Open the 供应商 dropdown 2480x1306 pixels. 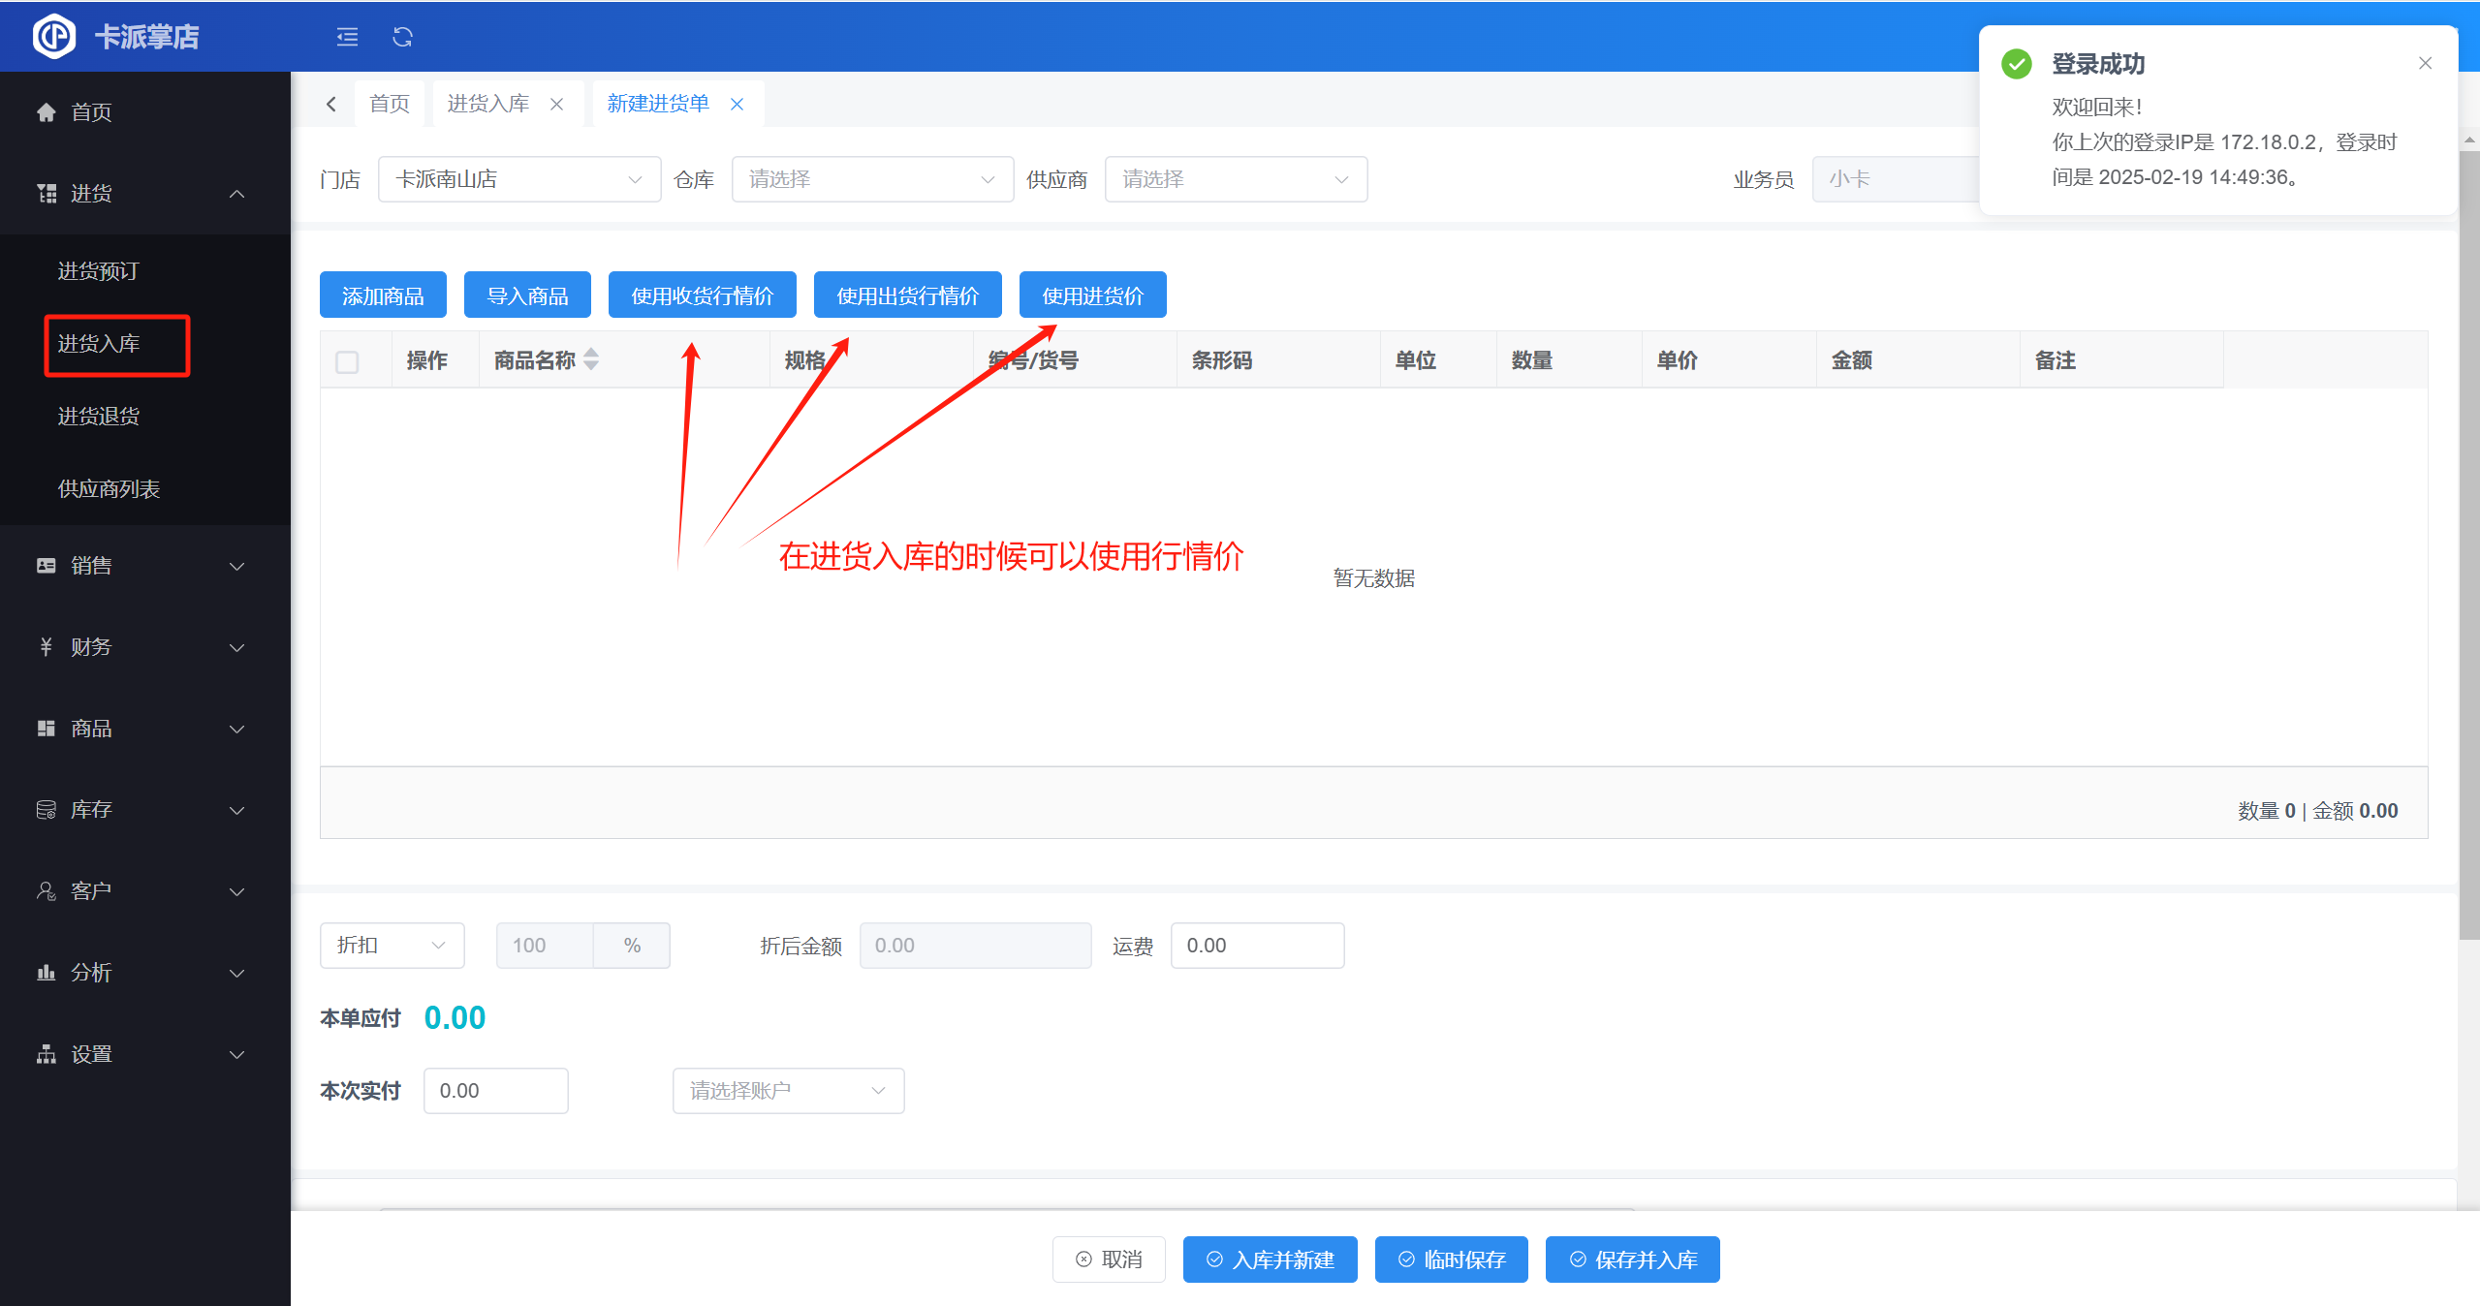point(1235,179)
